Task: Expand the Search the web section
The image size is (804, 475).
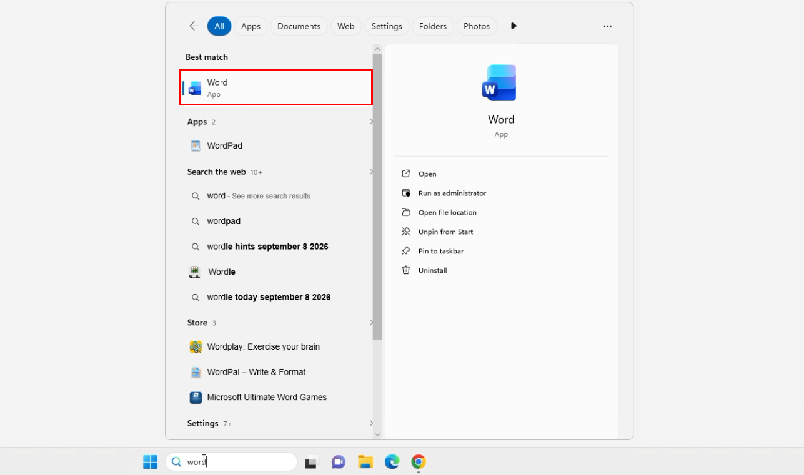Action: (x=371, y=172)
